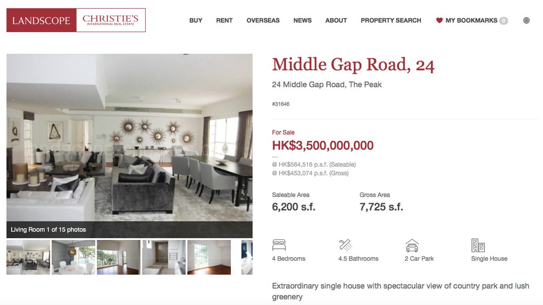Go to the NEWS page
543x305 pixels.
(302, 20)
